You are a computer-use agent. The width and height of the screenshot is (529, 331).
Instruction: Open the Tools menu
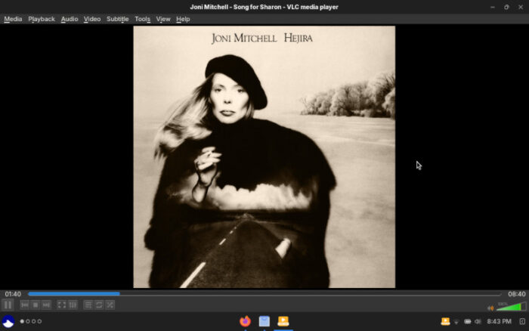click(142, 19)
